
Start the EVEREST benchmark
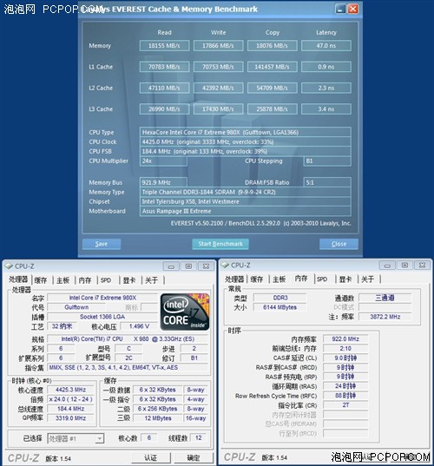220,244
